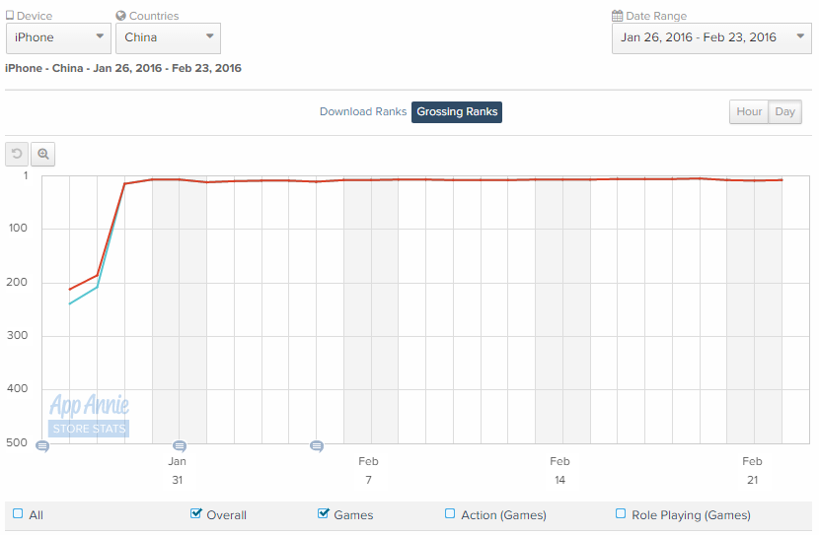Open the China countries dropdown
Screen dimensions: 819x535
click(168, 37)
